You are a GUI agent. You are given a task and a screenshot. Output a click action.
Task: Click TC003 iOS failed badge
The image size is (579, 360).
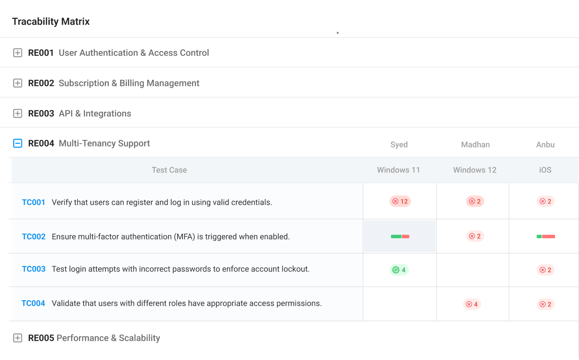pos(545,270)
